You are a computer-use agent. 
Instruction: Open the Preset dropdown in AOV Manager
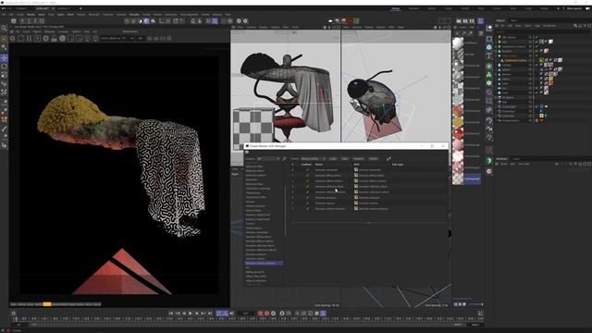click(313, 159)
